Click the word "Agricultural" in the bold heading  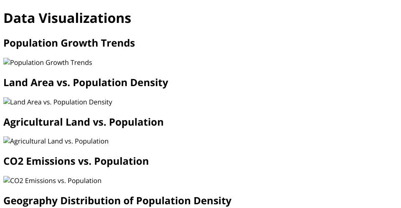click(33, 122)
